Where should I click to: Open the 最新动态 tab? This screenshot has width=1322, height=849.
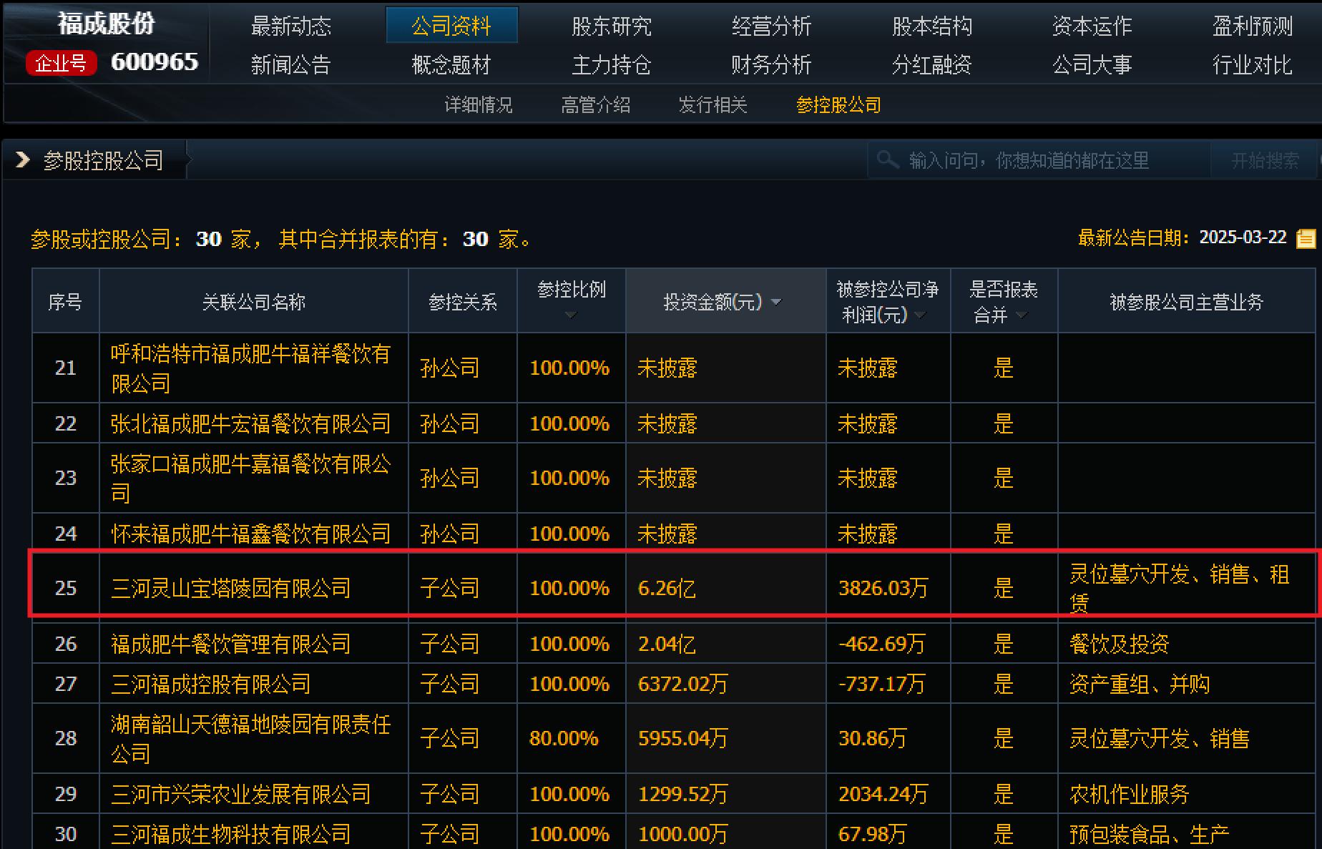coord(291,26)
